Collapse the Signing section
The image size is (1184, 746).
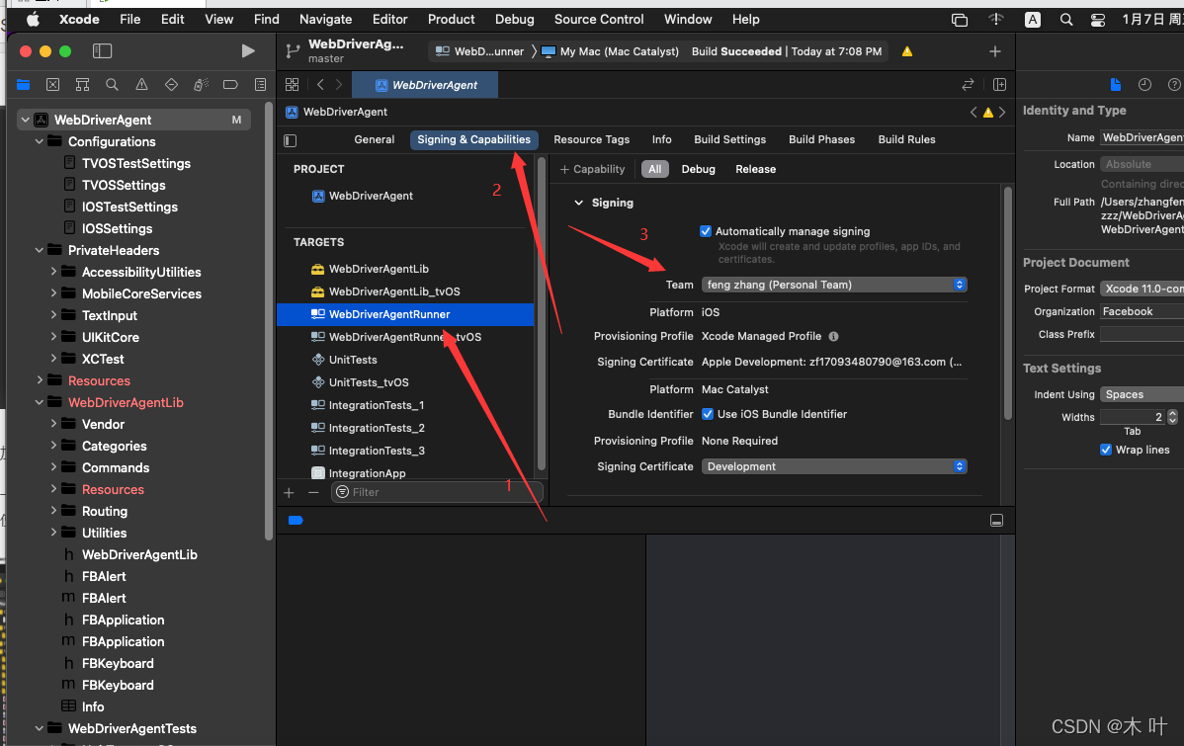[578, 203]
